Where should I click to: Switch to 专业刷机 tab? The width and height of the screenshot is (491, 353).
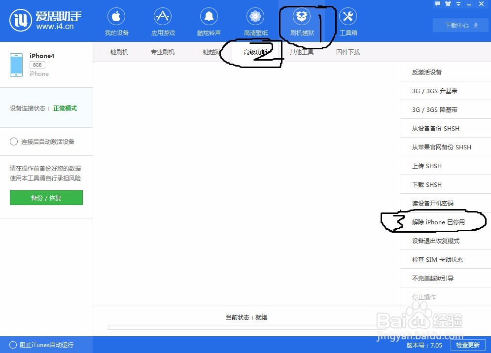(x=163, y=52)
